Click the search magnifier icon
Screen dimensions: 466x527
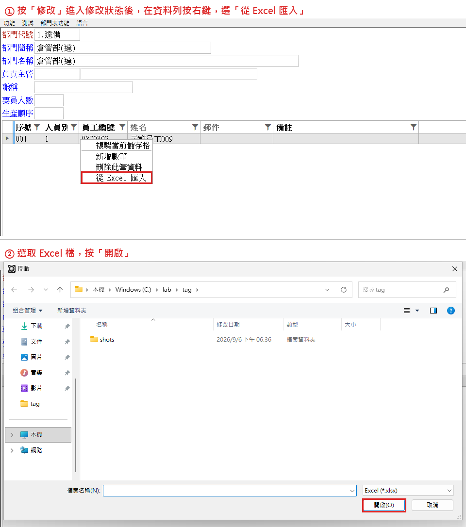446,290
